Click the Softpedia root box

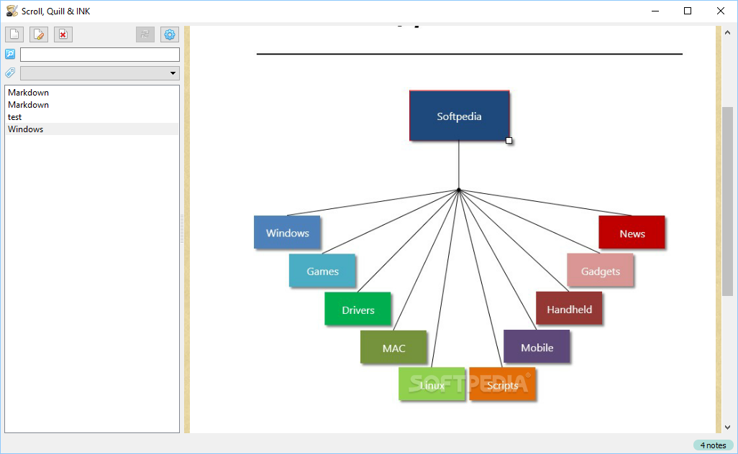point(460,116)
